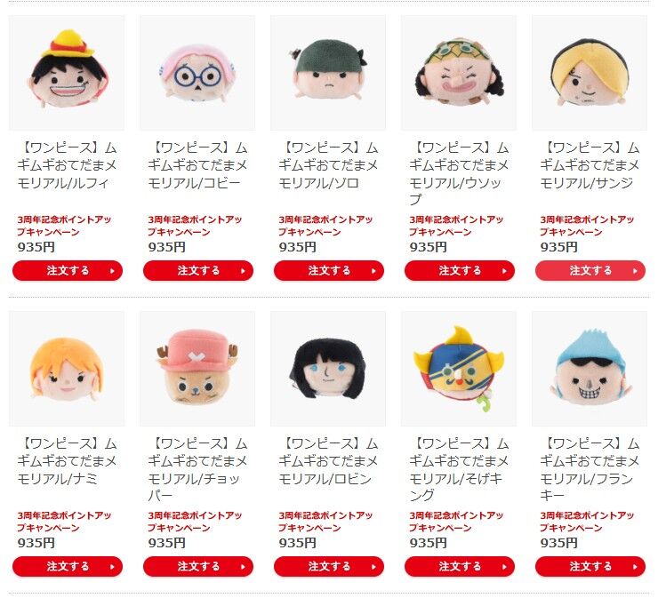Image resolution: width=658 pixels, height=598 pixels.
Task: Open the Sanji plush thumbnail image
Action: tap(590, 73)
